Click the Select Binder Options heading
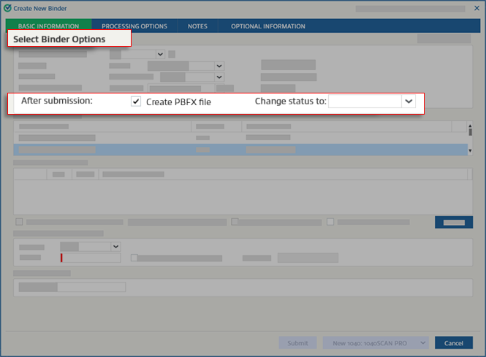 (x=59, y=39)
